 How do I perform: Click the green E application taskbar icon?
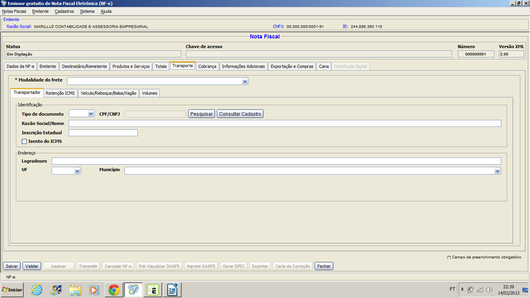pos(152,290)
